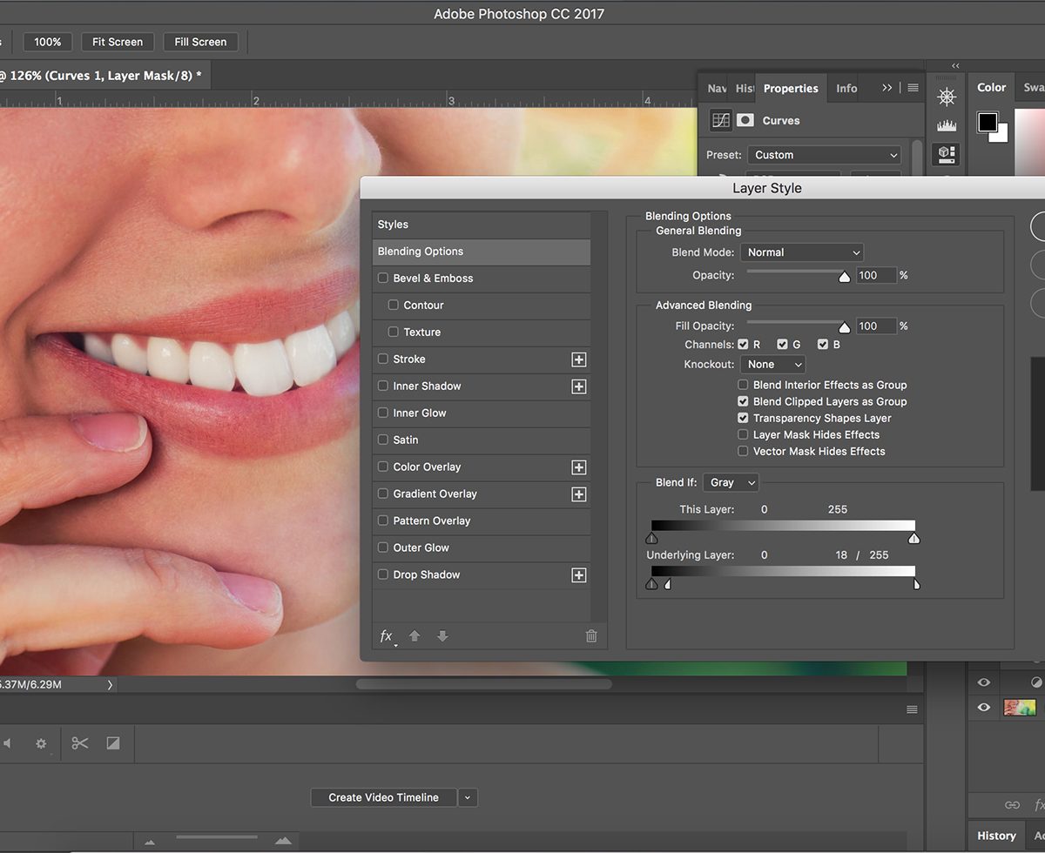
Task: Move effect up with the up arrow
Action: click(x=415, y=636)
